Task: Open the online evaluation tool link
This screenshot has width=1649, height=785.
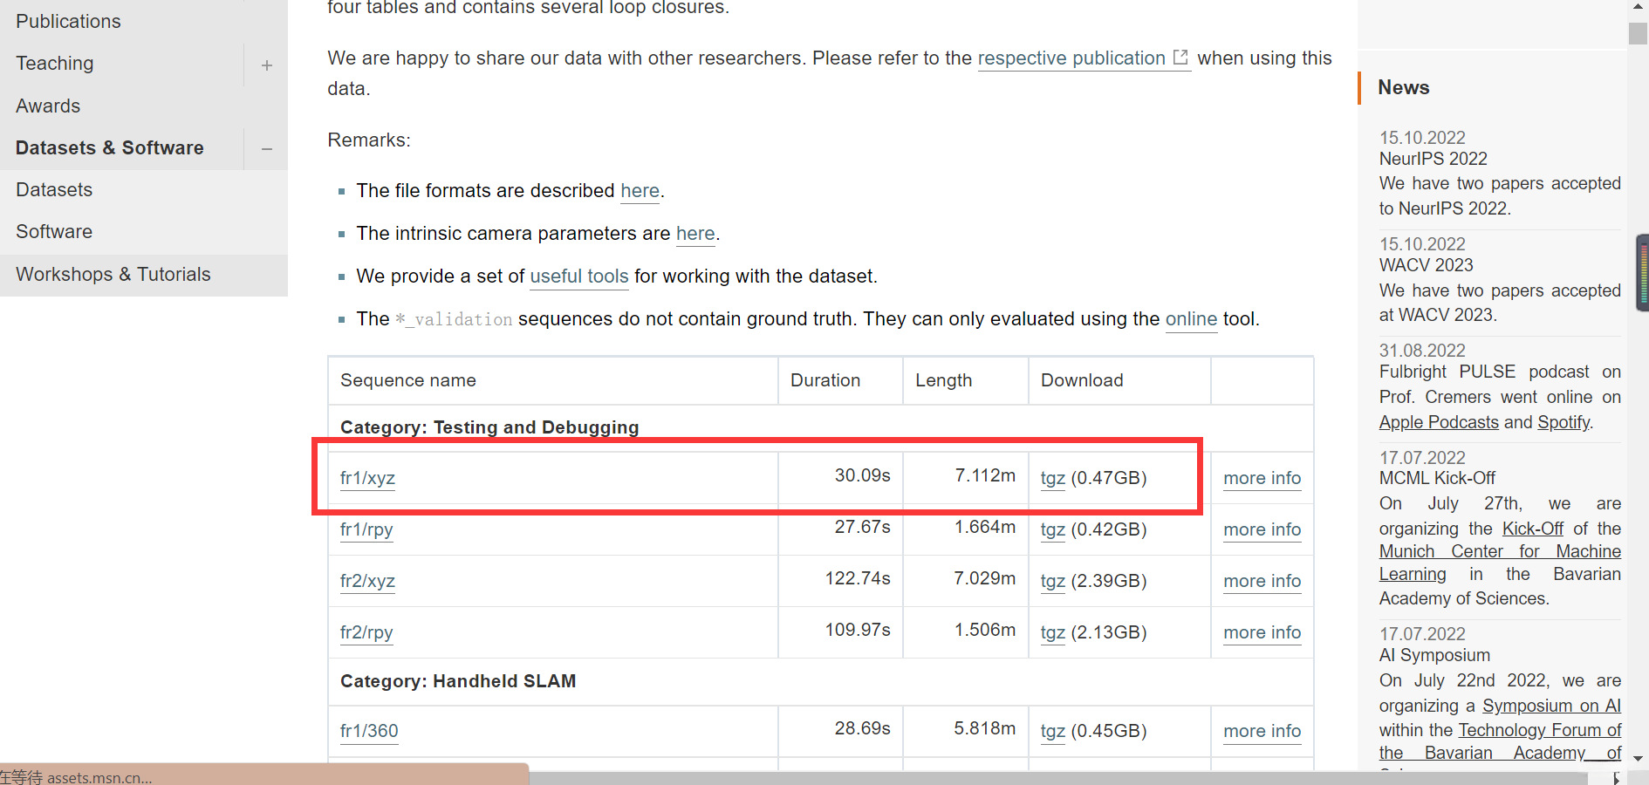Action: 1191,319
